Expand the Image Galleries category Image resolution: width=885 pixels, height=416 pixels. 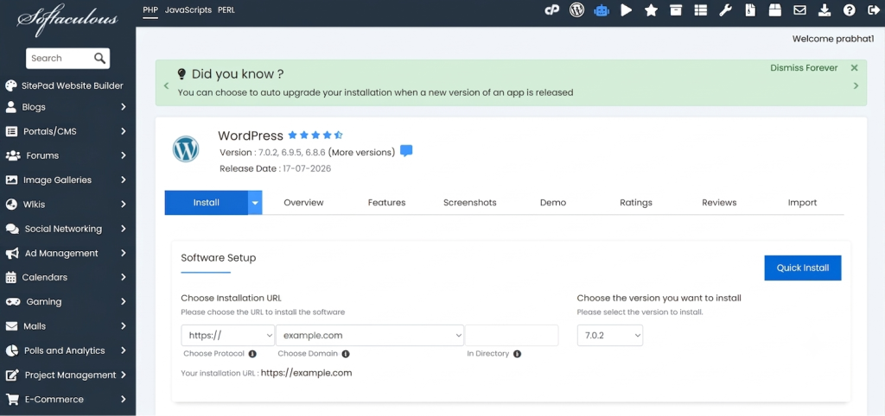pos(67,180)
